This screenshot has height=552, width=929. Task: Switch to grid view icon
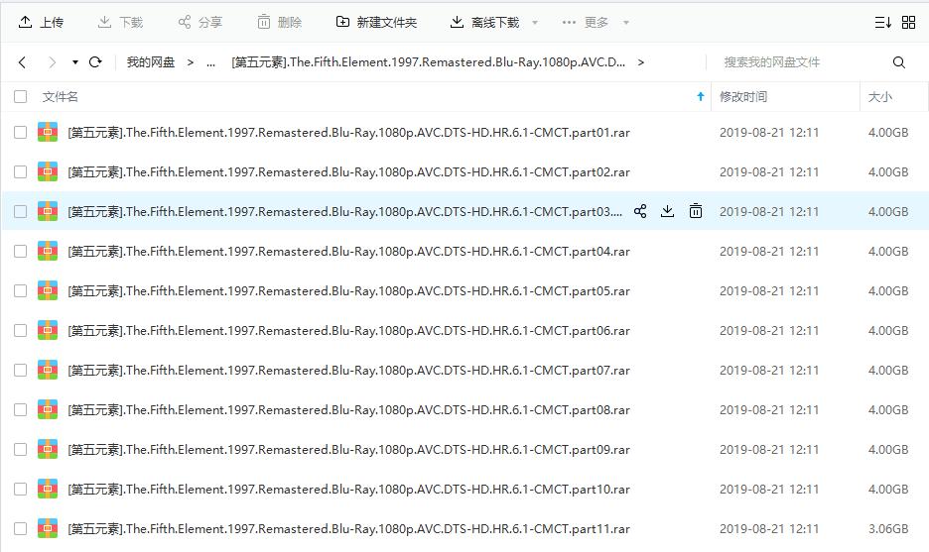click(x=908, y=23)
